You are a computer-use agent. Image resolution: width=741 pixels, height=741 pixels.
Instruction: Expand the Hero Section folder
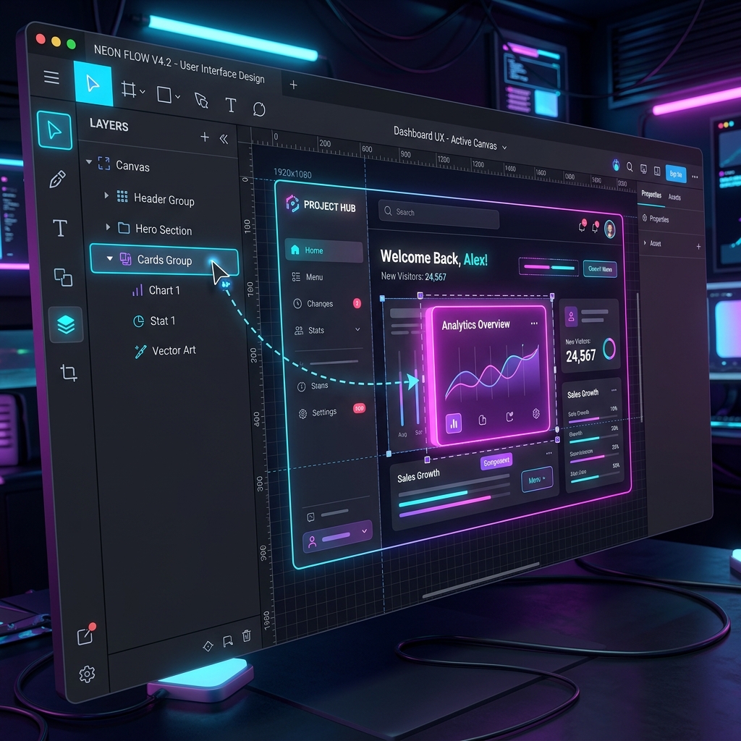tap(108, 226)
